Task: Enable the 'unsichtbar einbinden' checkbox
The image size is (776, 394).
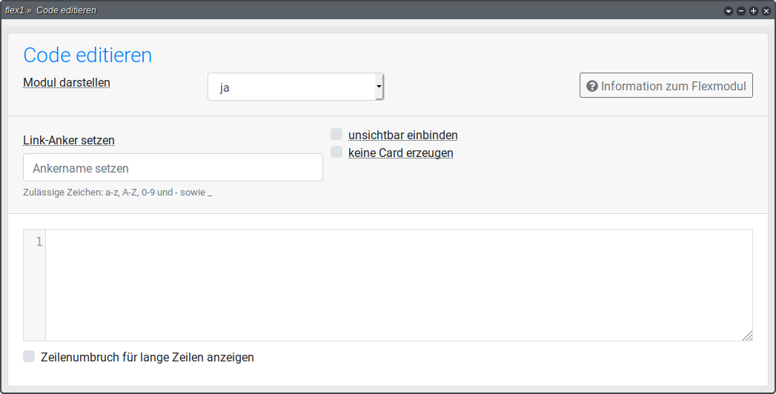Action: point(336,135)
